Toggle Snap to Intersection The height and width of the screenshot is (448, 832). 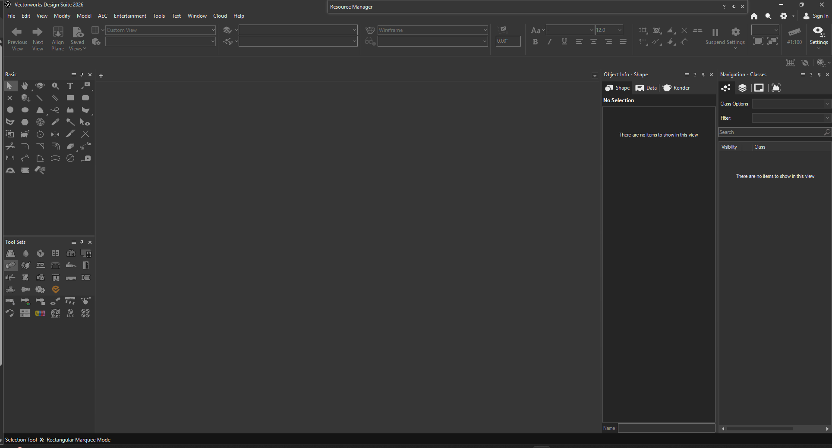pyautogui.click(x=684, y=31)
